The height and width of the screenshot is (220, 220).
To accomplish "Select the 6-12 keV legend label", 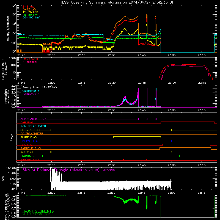I will (29, 9).
